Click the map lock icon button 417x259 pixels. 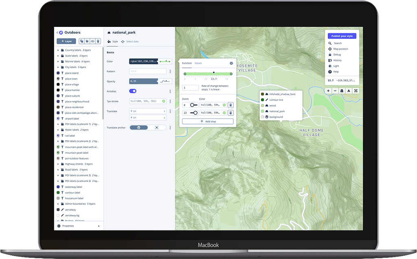[x=342, y=91]
